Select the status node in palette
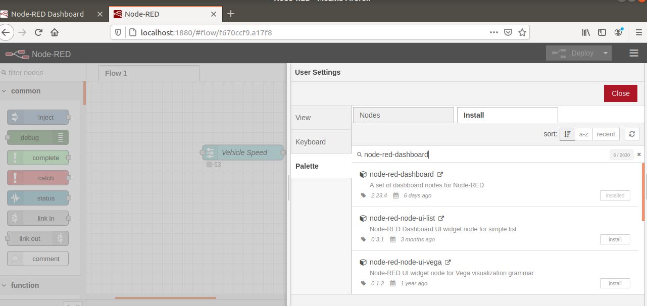647x306 pixels. (x=38, y=198)
